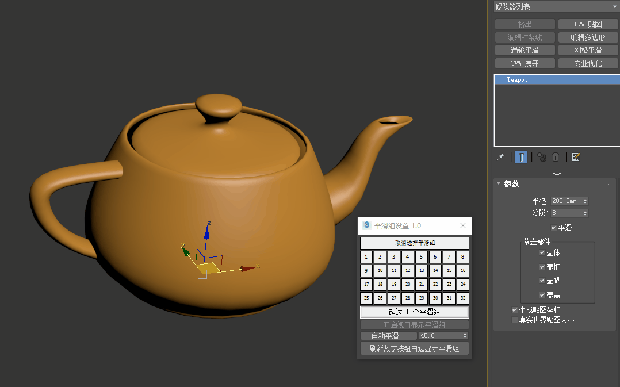
Task: Apply the UVW 展开 modifier
Action: pos(525,63)
